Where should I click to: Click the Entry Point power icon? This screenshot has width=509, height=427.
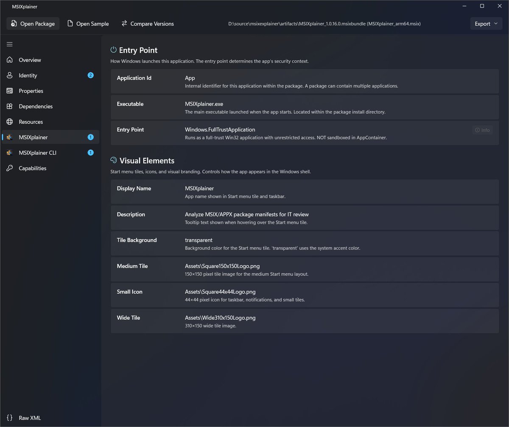(x=113, y=50)
